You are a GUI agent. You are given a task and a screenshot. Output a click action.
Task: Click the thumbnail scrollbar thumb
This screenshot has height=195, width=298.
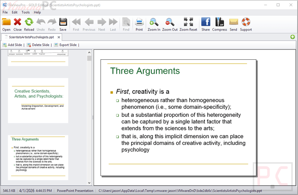[x=89, y=58]
